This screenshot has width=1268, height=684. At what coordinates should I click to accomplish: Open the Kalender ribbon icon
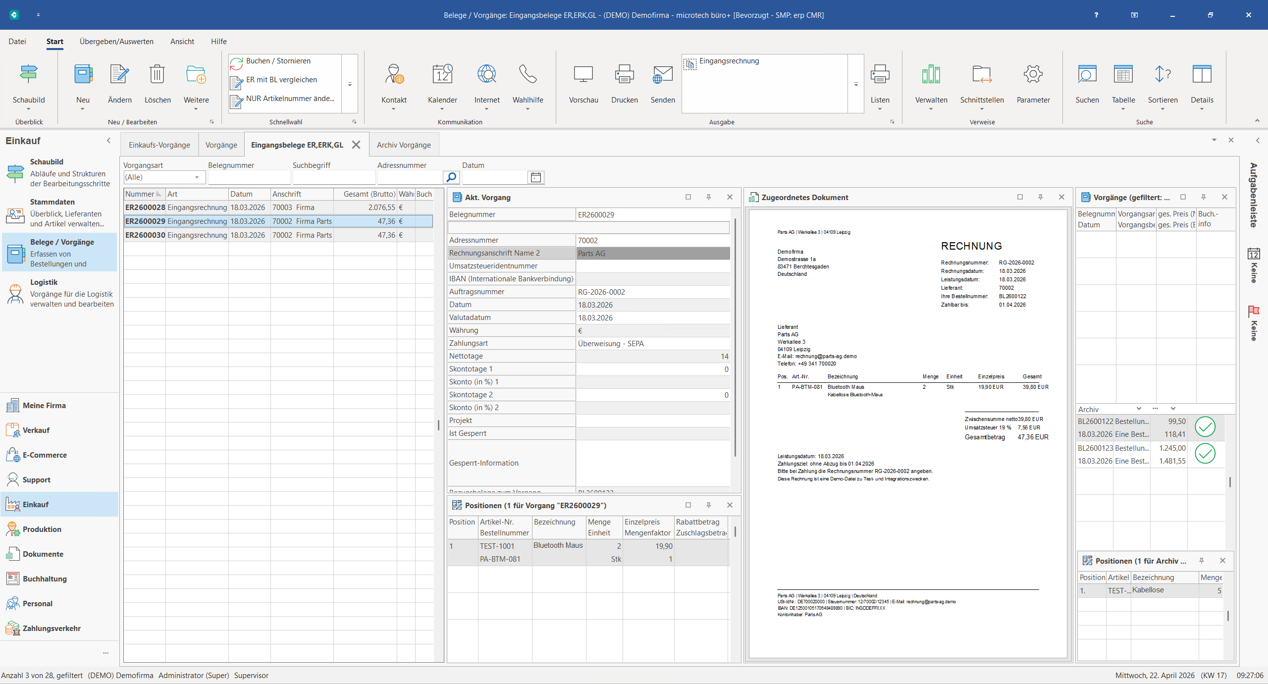[442, 75]
